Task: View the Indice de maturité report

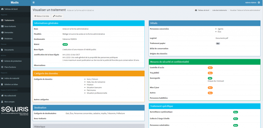Action: click(x=12, y=78)
